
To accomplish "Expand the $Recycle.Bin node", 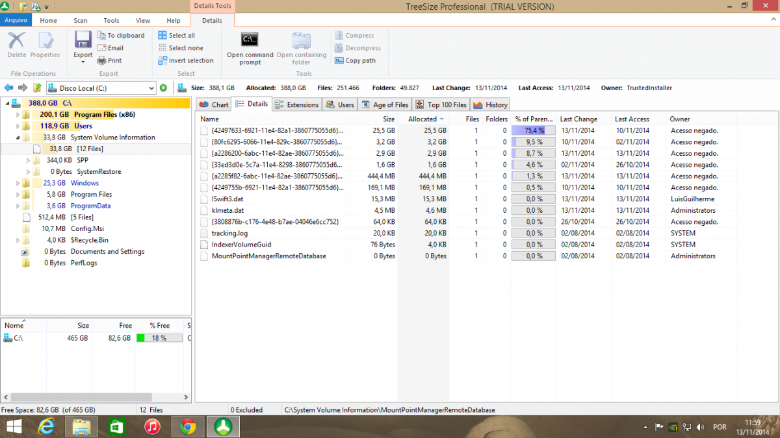I will pyautogui.click(x=18, y=240).
